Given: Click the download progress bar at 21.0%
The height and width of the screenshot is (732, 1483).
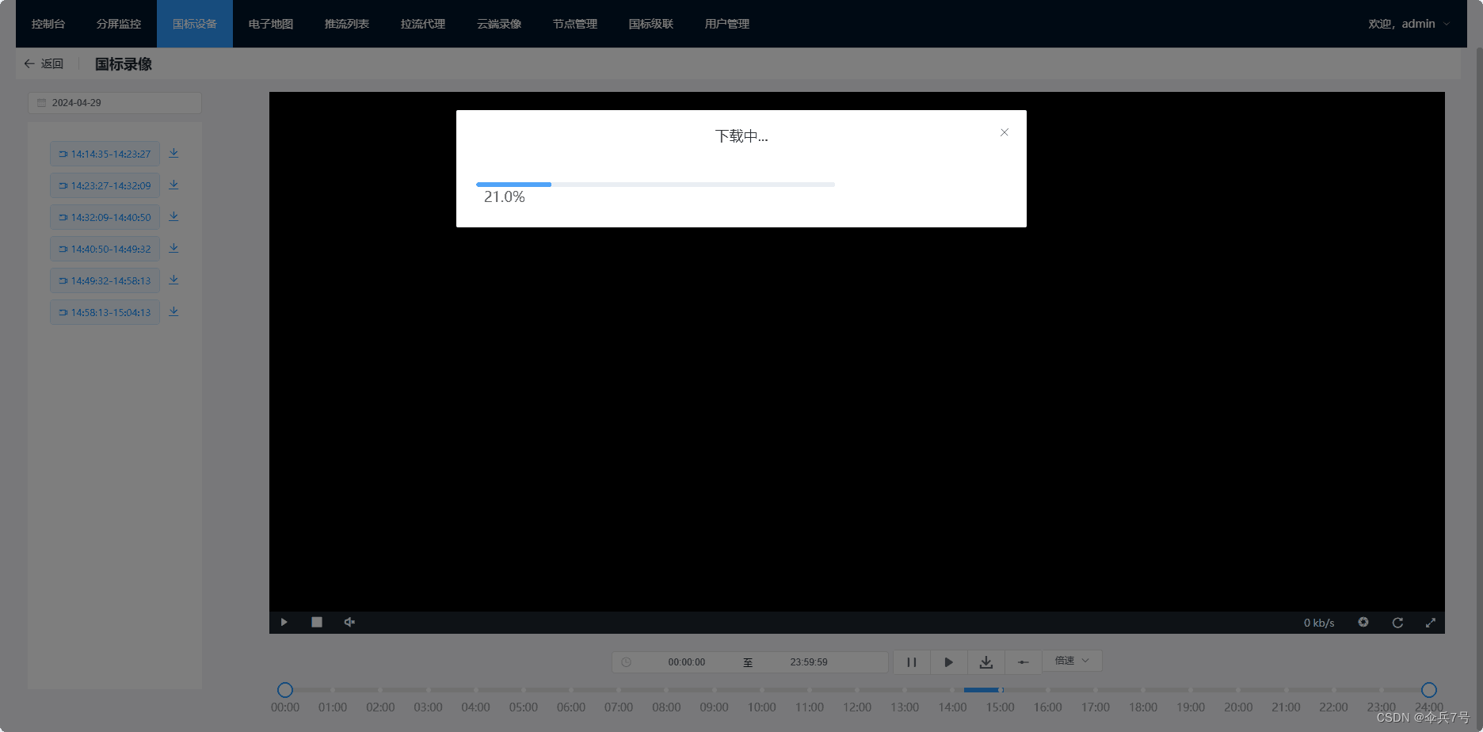Looking at the screenshot, I should (655, 185).
